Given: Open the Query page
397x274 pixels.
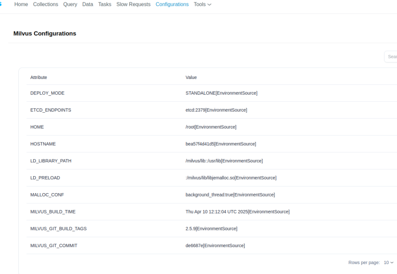Looking at the screenshot, I should click(70, 4).
